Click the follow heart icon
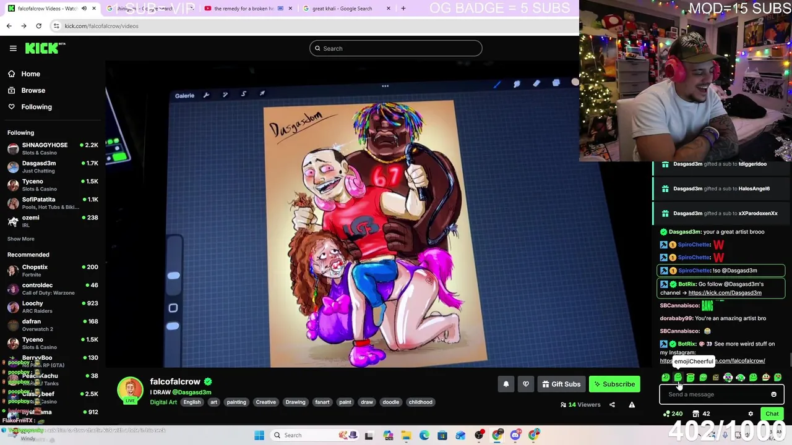The image size is (792, 445). (526, 384)
